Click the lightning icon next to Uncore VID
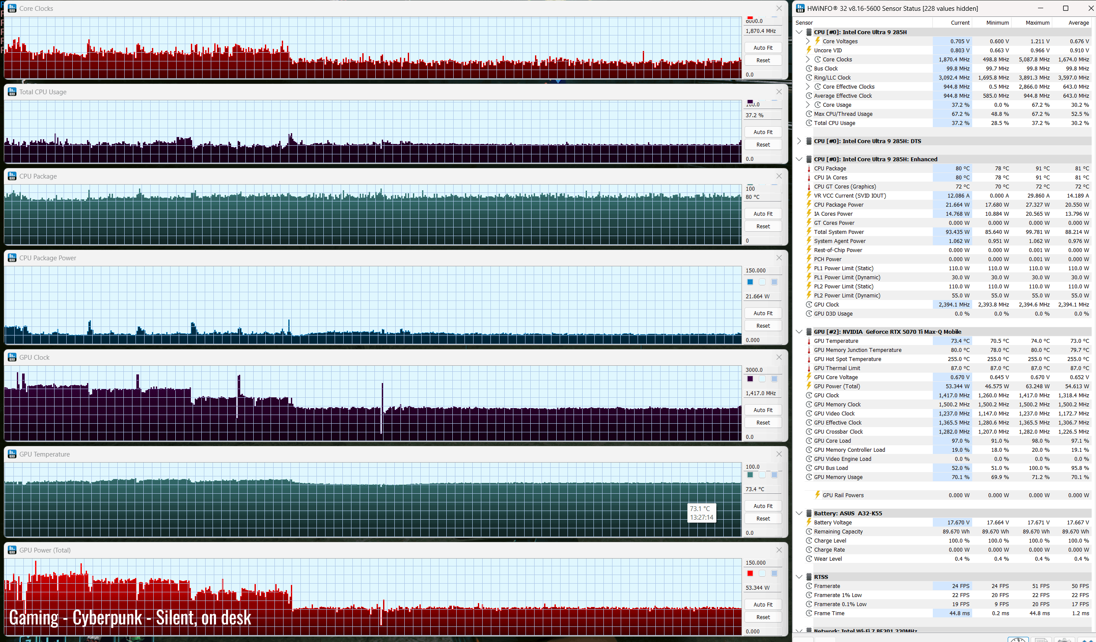This screenshot has height=642, width=1096. [x=809, y=50]
